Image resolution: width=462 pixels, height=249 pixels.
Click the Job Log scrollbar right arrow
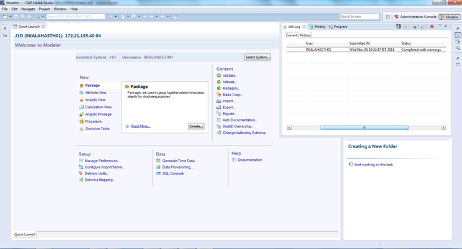[x=443, y=128]
